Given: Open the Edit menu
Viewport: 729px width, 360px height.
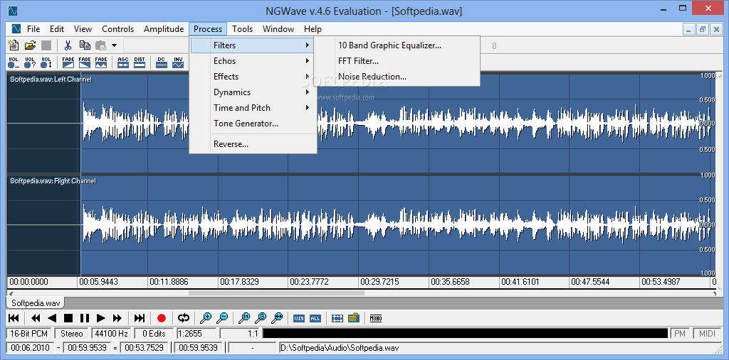Looking at the screenshot, I should tap(57, 29).
